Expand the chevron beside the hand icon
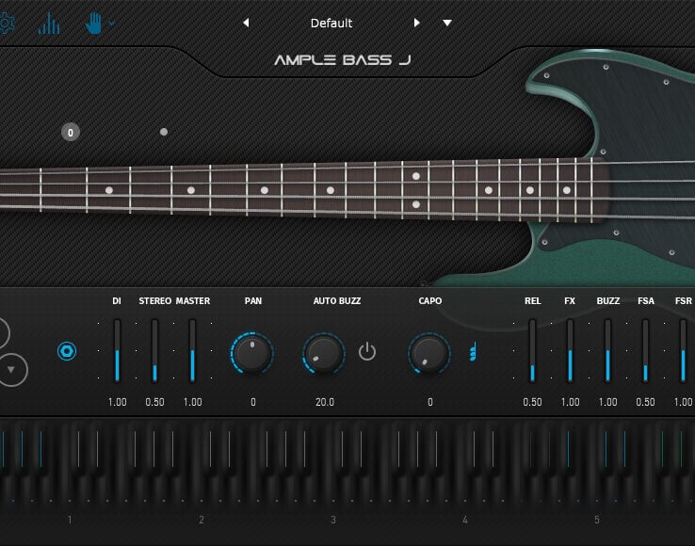Image resolution: width=695 pixels, height=546 pixels. click(x=112, y=23)
